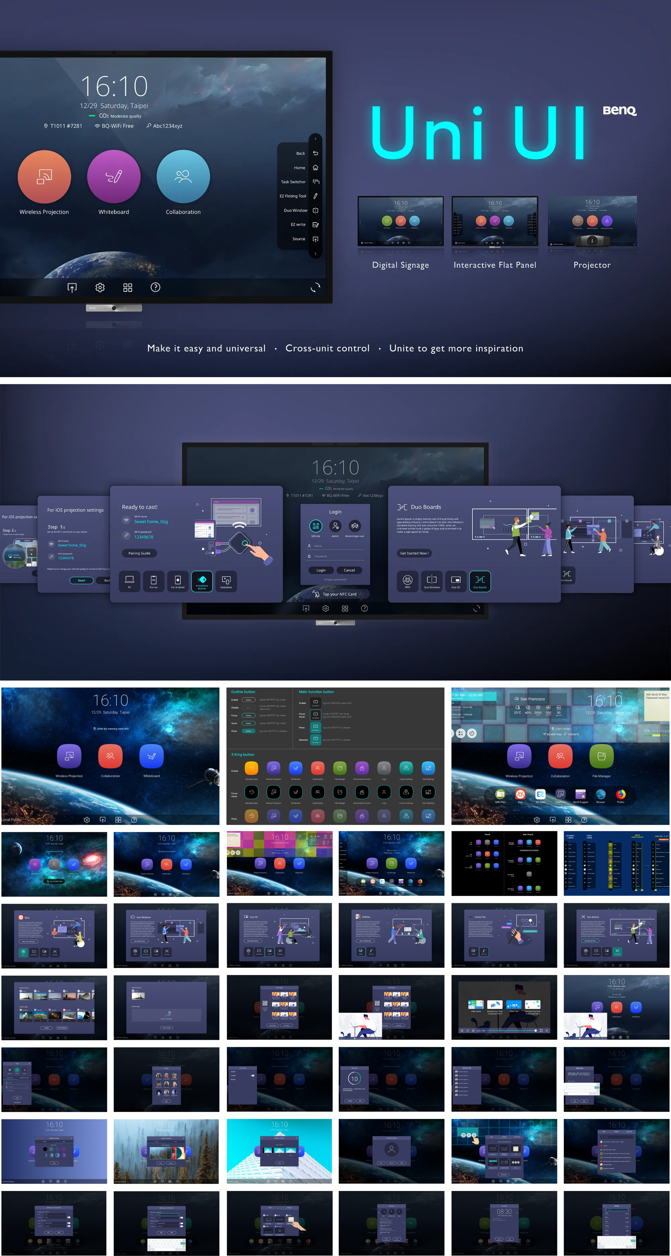Click the EZ write icon in side toolbar

[316, 225]
